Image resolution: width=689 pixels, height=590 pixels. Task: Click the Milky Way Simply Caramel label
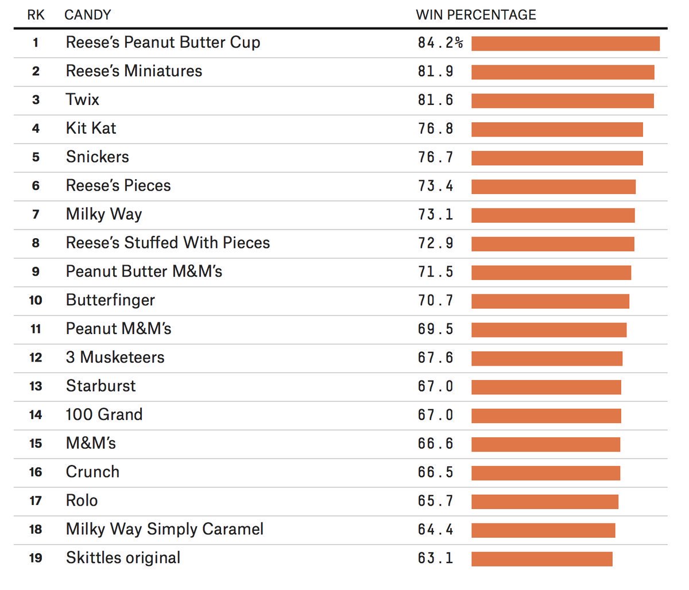click(165, 529)
